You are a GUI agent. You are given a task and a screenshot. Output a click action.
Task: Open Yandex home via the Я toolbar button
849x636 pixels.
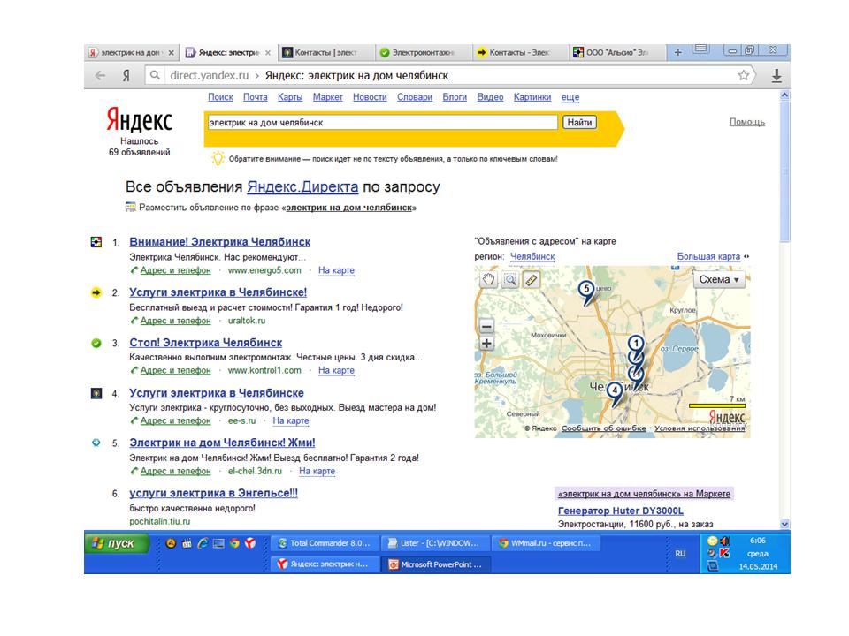pyautogui.click(x=126, y=76)
